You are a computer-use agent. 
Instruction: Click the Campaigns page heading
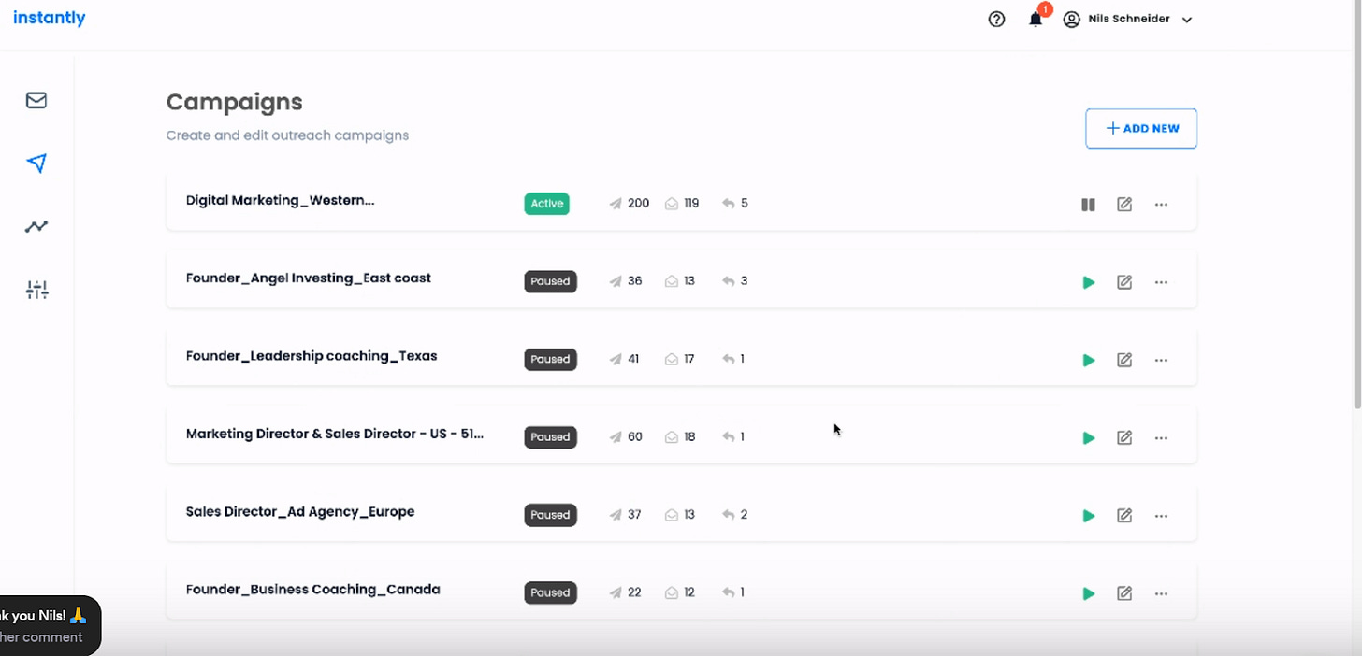(235, 102)
